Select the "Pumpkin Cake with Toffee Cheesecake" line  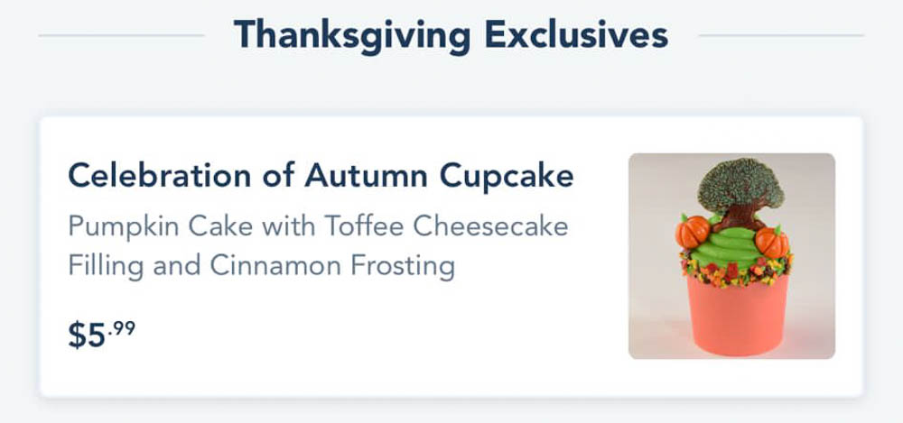(318, 225)
